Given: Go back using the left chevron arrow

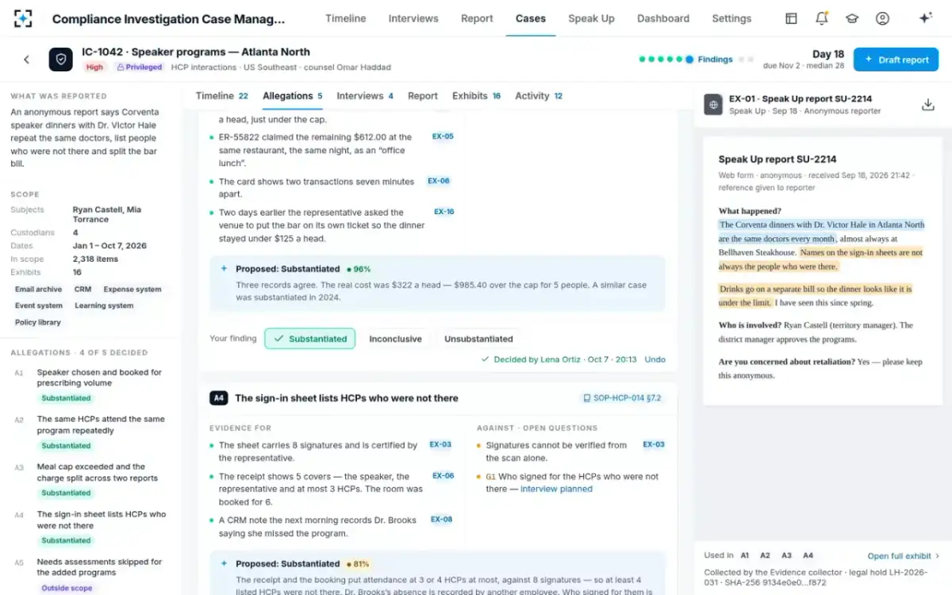Looking at the screenshot, I should (26, 59).
